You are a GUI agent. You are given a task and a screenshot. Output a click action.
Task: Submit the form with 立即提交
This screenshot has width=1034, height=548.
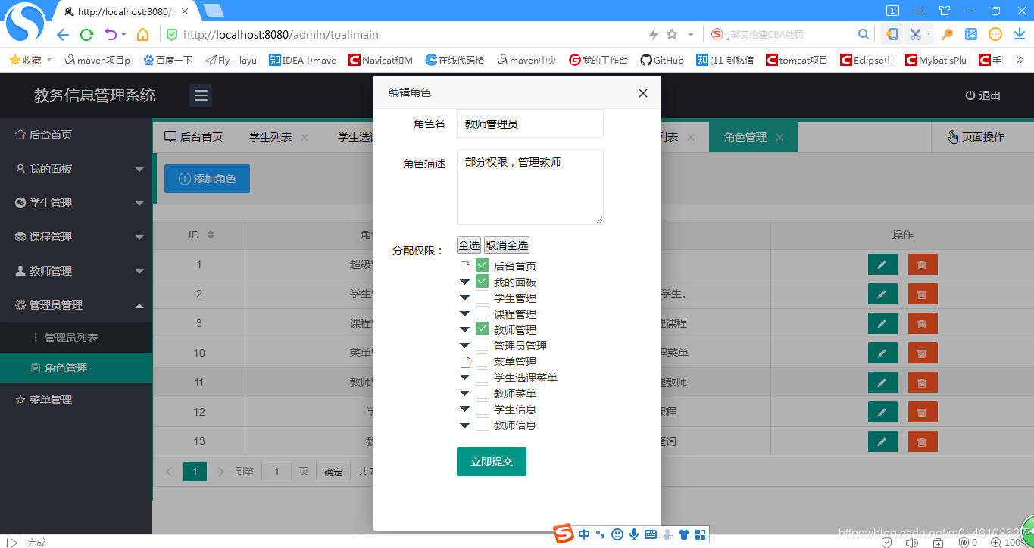tap(492, 462)
